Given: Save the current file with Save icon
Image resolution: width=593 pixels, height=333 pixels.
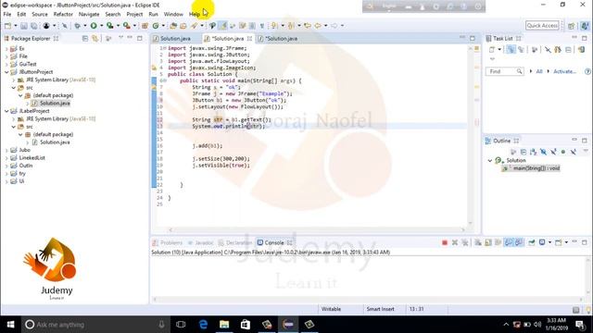Looking at the screenshot, I should coord(24,26).
